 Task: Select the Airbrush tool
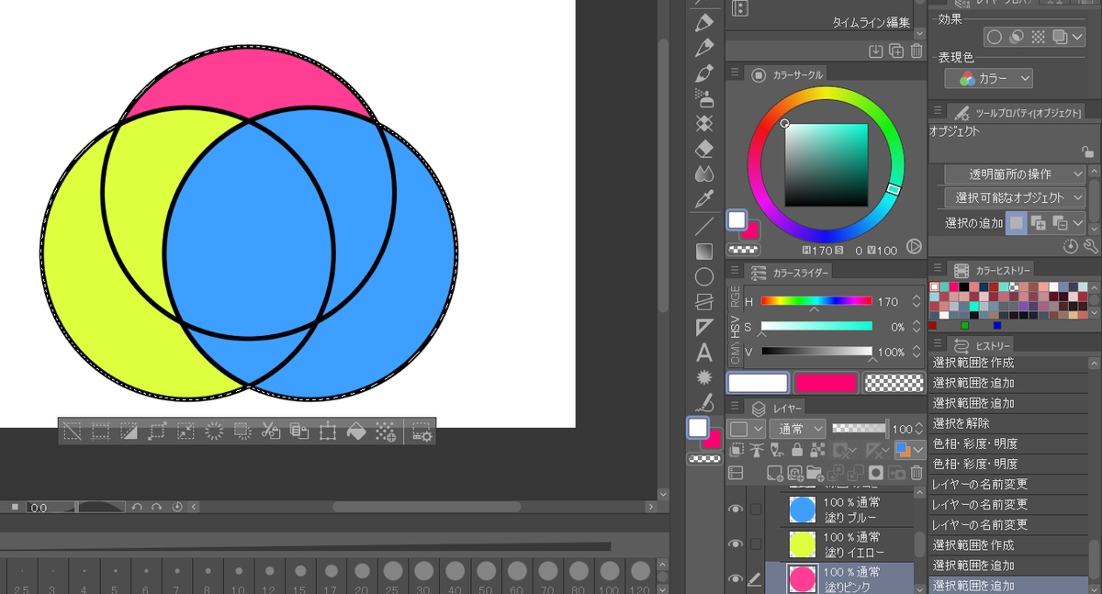[704, 97]
